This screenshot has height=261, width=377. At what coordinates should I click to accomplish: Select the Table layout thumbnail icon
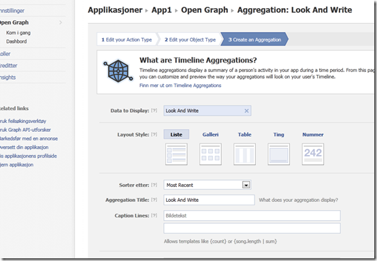pos(244,154)
